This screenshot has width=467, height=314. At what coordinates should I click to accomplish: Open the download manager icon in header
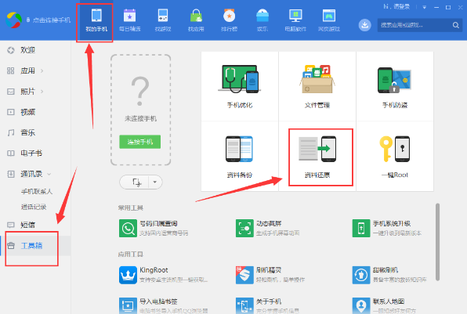pyautogui.click(x=364, y=25)
